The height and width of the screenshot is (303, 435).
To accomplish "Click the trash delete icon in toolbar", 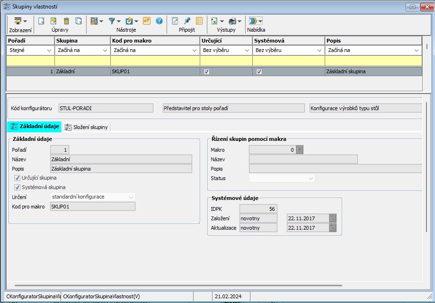I will 66,21.
